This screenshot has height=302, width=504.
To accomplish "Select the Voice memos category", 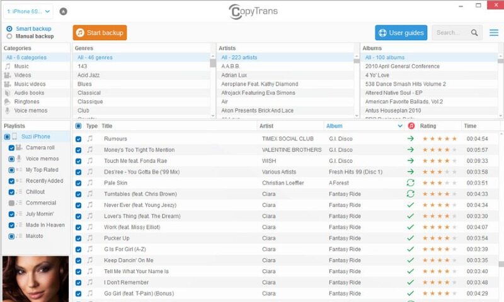I will click(35, 110).
